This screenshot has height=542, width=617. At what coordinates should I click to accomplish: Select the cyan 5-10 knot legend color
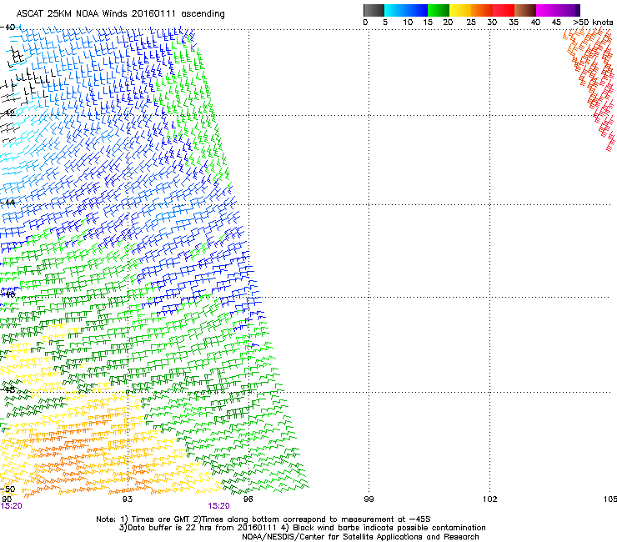coord(395,10)
